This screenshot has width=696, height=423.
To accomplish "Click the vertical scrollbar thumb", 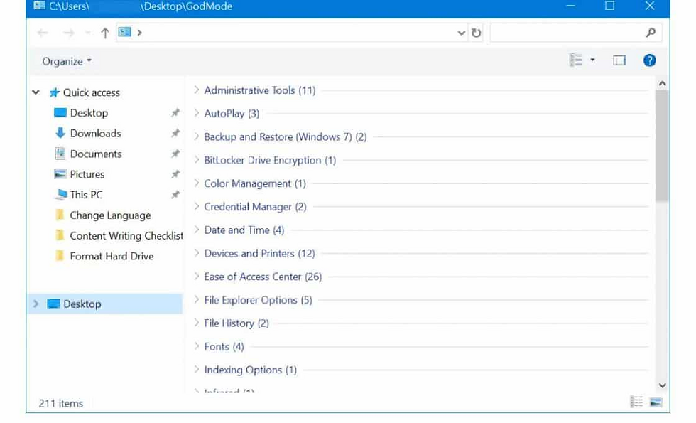I will pos(662,146).
